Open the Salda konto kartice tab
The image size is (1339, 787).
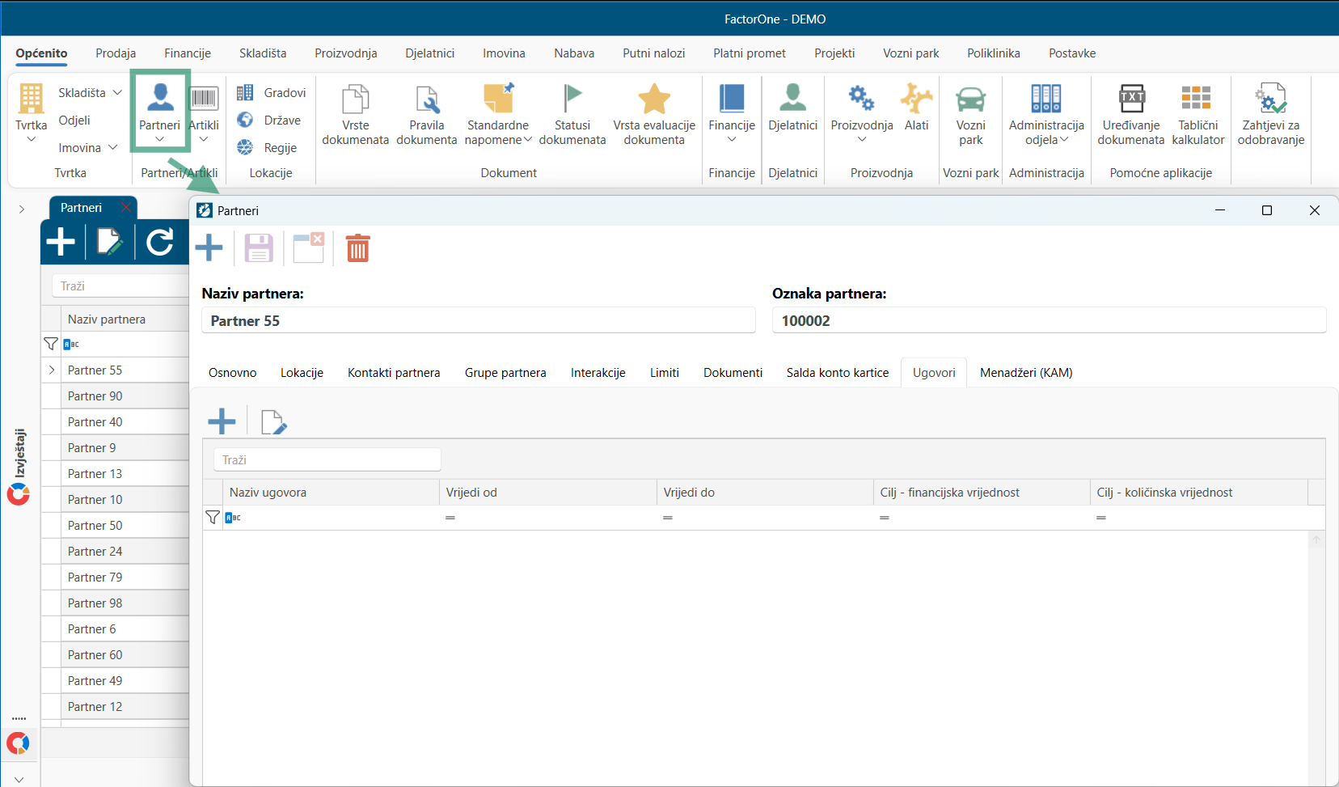point(837,373)
